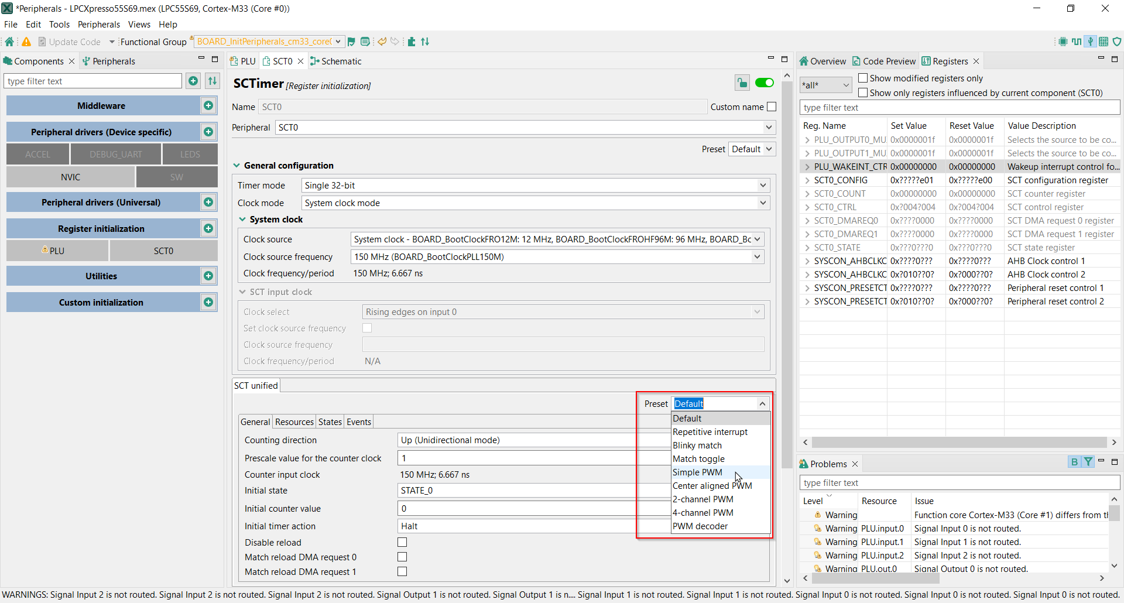The width and height of the screenshot is (1124, 603).
Task: Open the Clocks tool waveform icon
Action: pyautogui.click(x=1076, y=42)
